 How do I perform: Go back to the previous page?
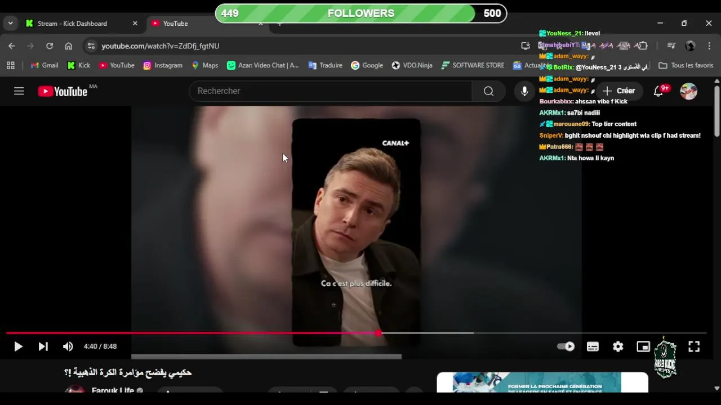[12, 46]
